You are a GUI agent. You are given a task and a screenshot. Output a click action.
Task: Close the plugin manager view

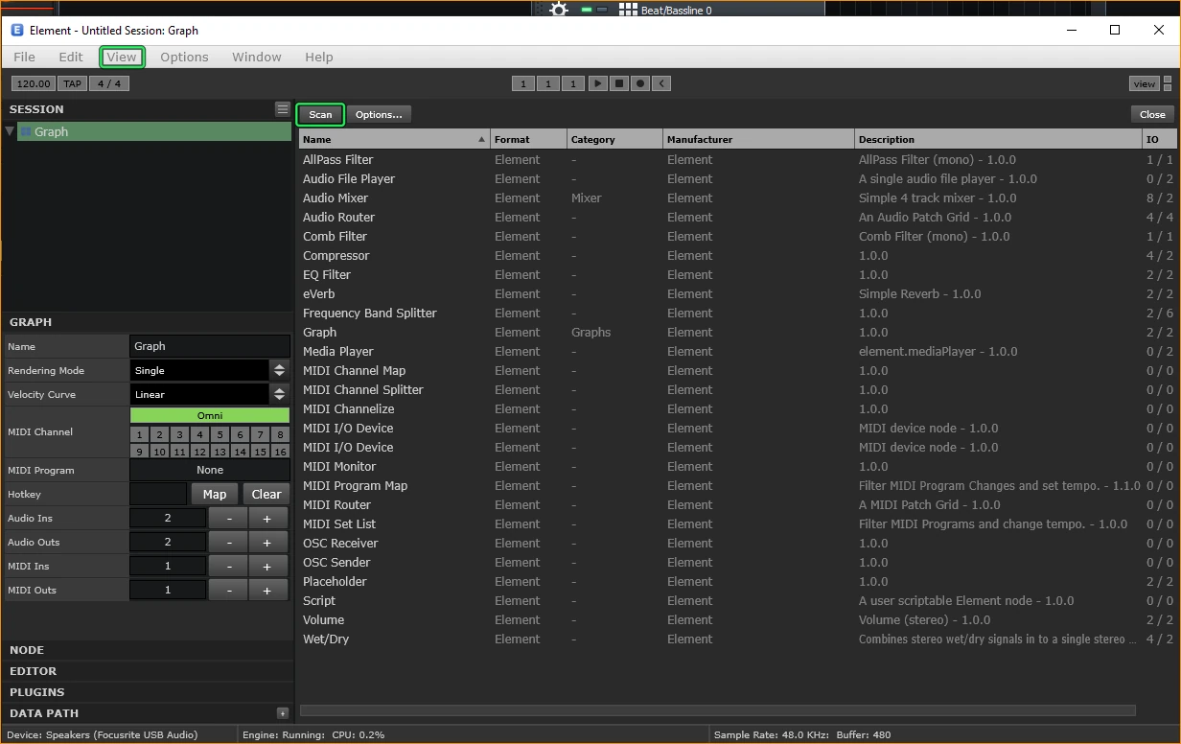[1152, 114]
